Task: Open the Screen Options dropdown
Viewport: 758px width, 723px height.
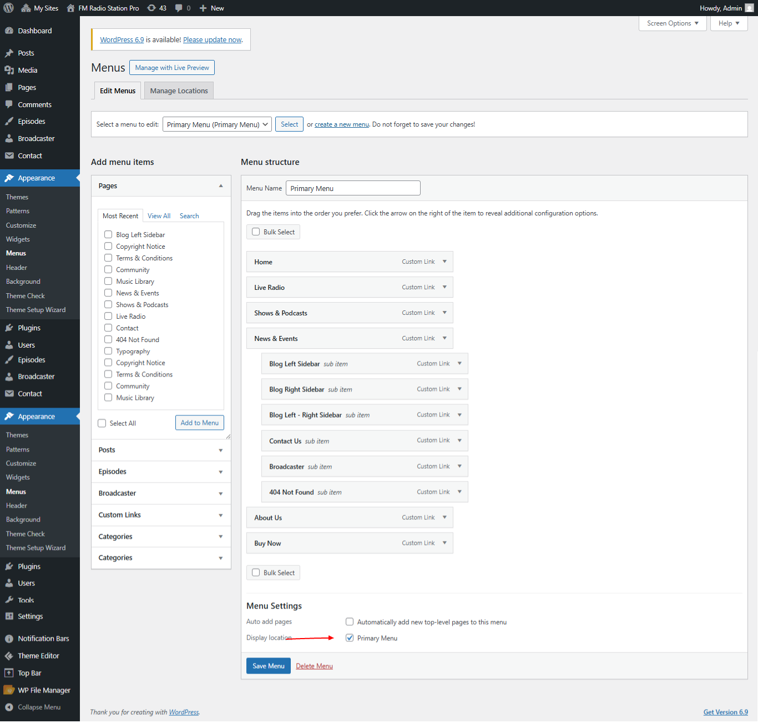Action: (x=672, y=23)
